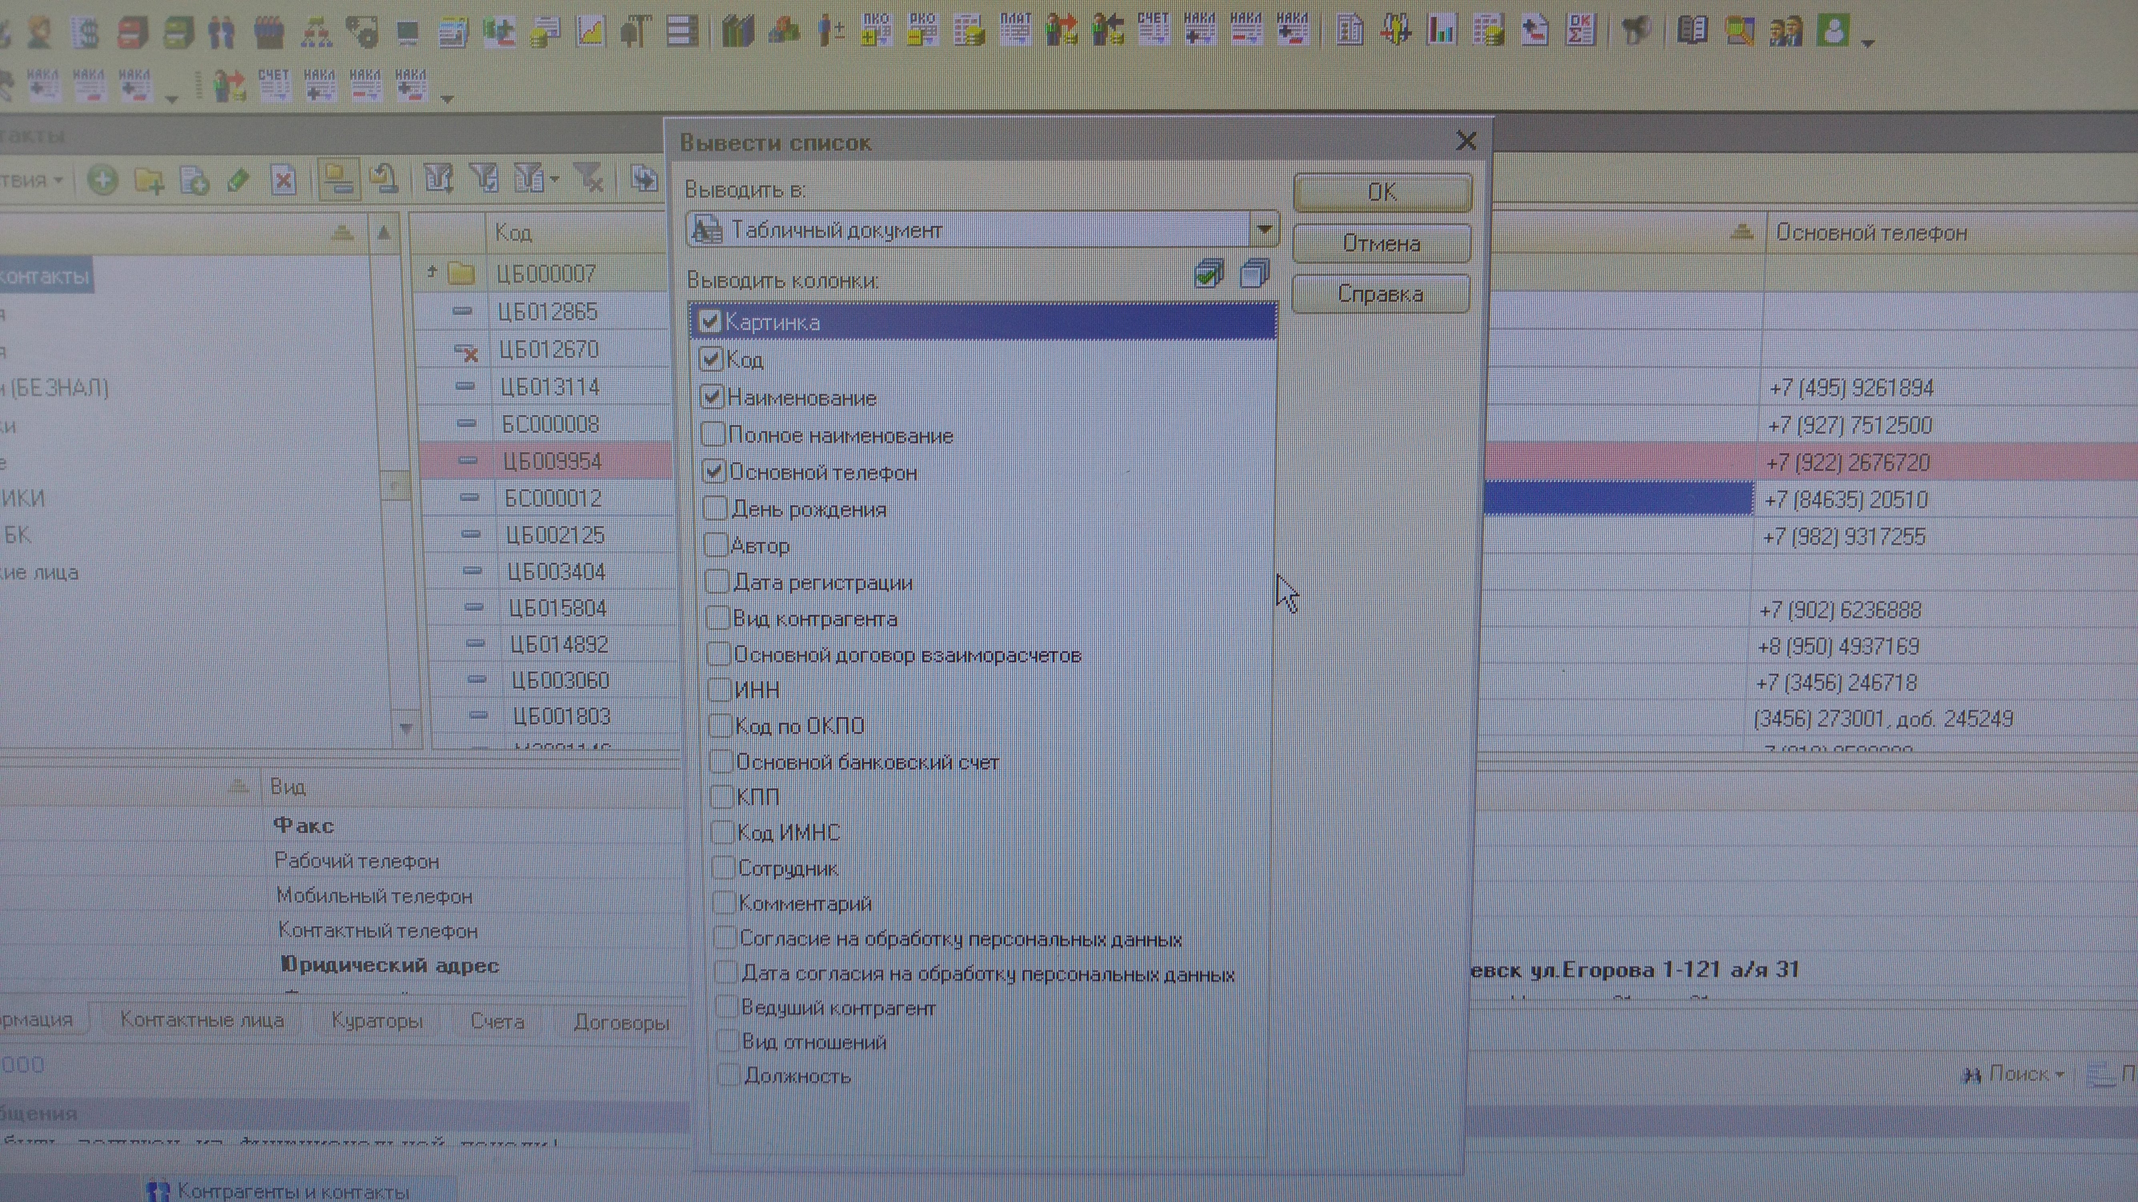Check the Должность checkbox
Image resolution: width=2138 pixels, height=1202 pixels.
[x=728, y=1075]
